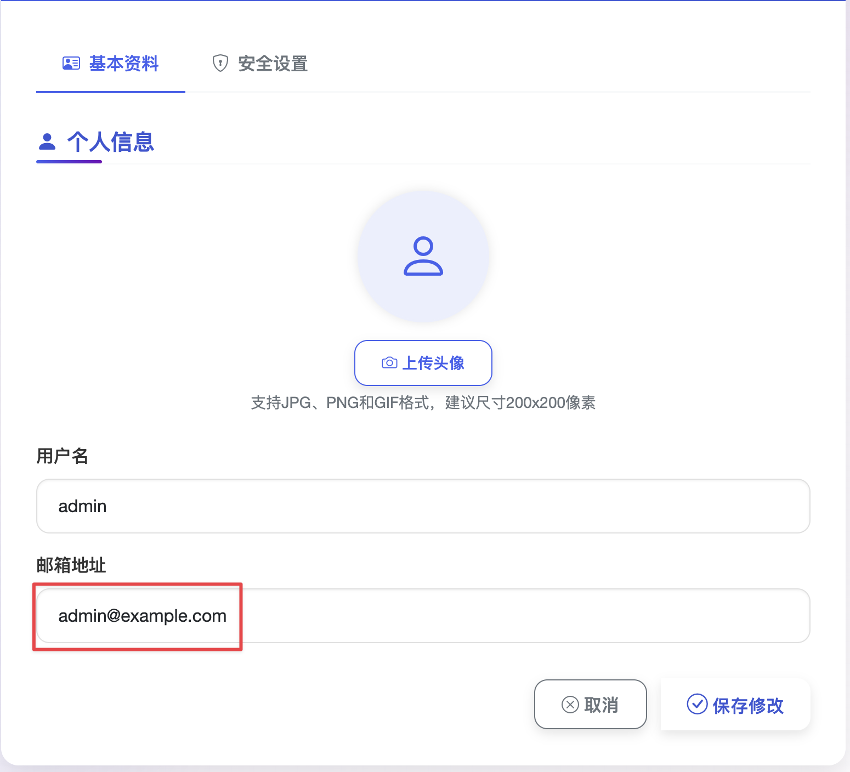This screenshot has width=850, height=772.
Task: Click the person icon beside 个人信息
Action: [47, 141]
